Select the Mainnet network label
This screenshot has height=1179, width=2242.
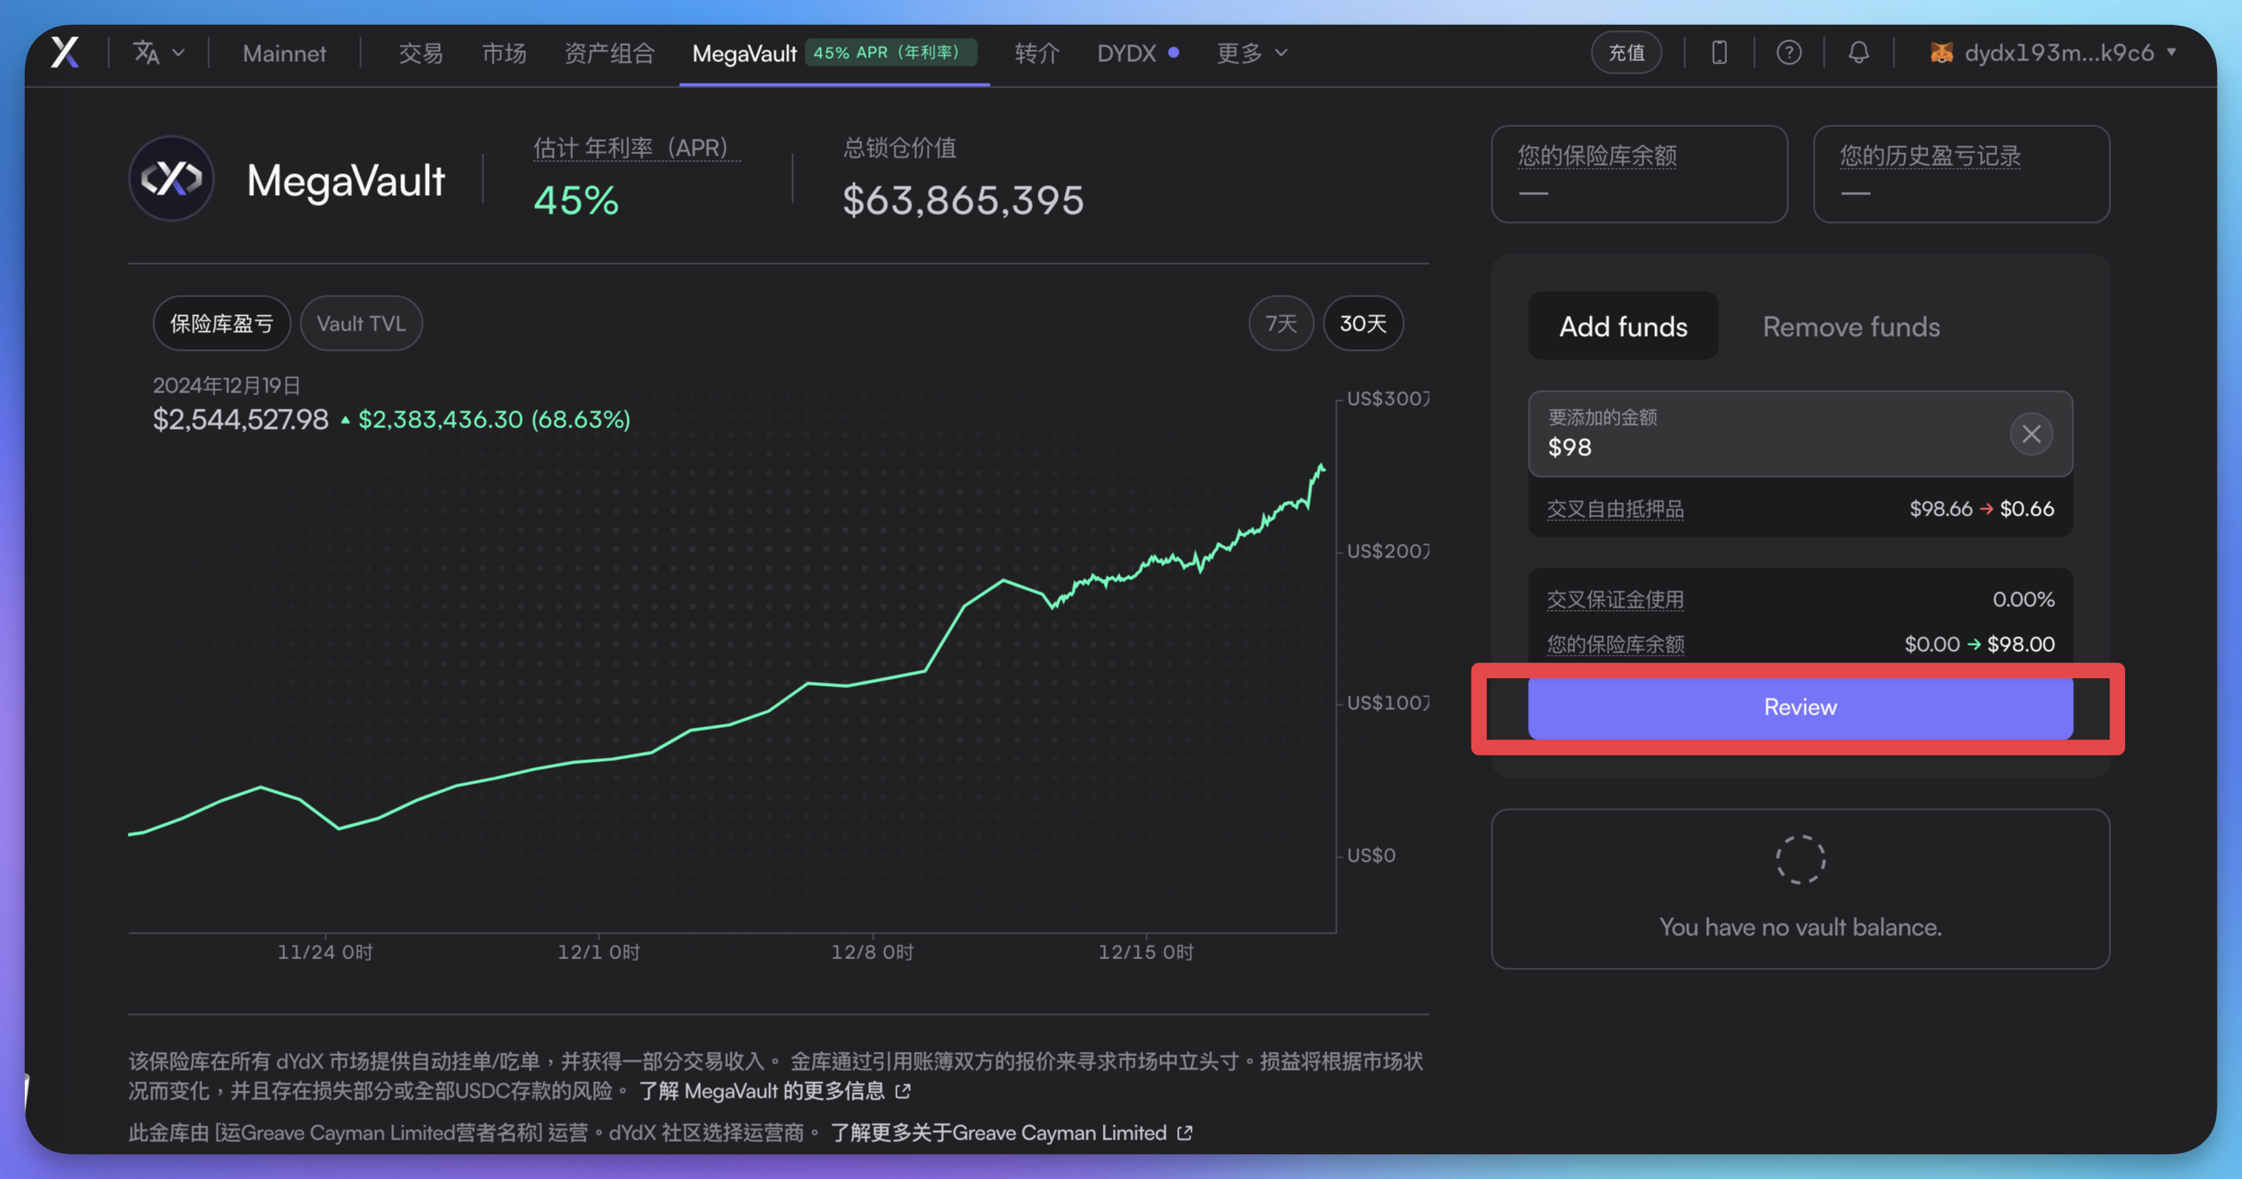(x=284, y=53)
